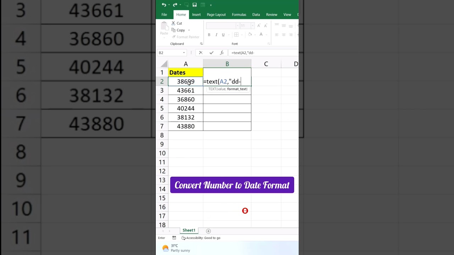454x255 pixels.
Task: Click the Paste clipboard icon
Action: click(164, 25)
